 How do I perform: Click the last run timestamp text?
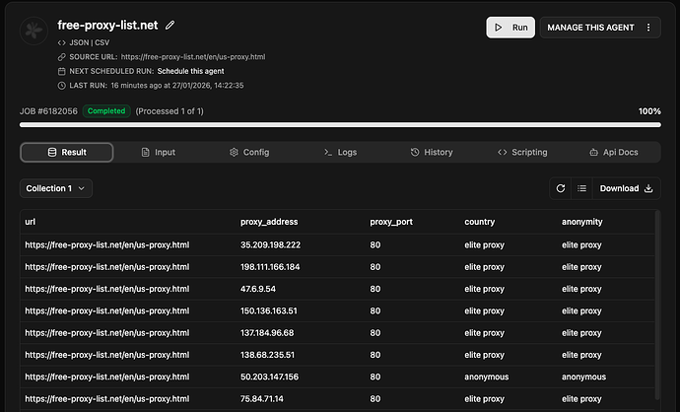177,86
